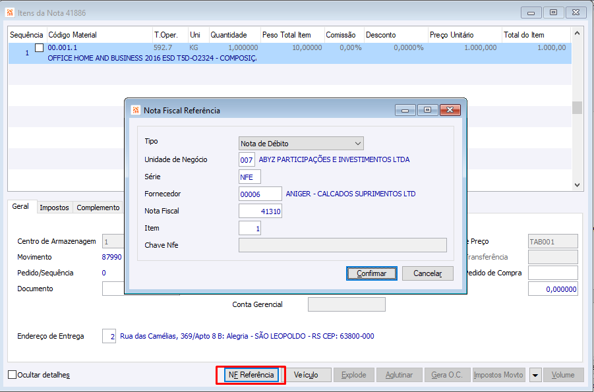594x392 pixels.
Task: Close the Nota Fiscal Referência dialog
Action: (x=450, y=110)
